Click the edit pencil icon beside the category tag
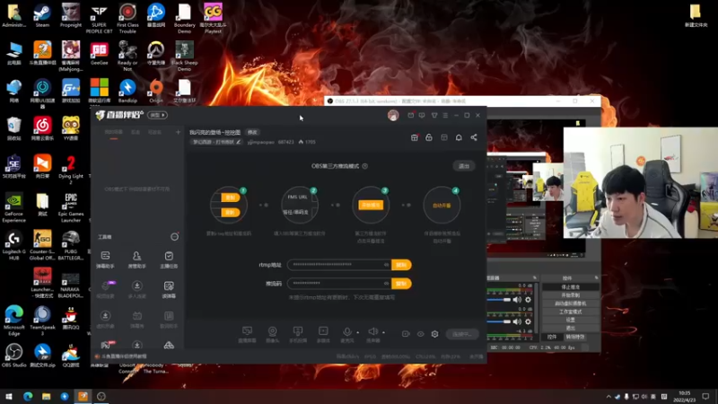Screen dimensions: 718x404 [239, 142]
